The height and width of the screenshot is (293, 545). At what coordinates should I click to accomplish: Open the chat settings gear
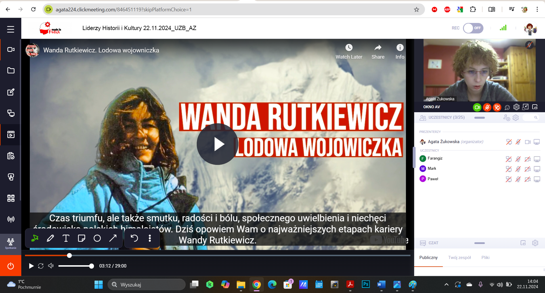[x=535, y=243]
